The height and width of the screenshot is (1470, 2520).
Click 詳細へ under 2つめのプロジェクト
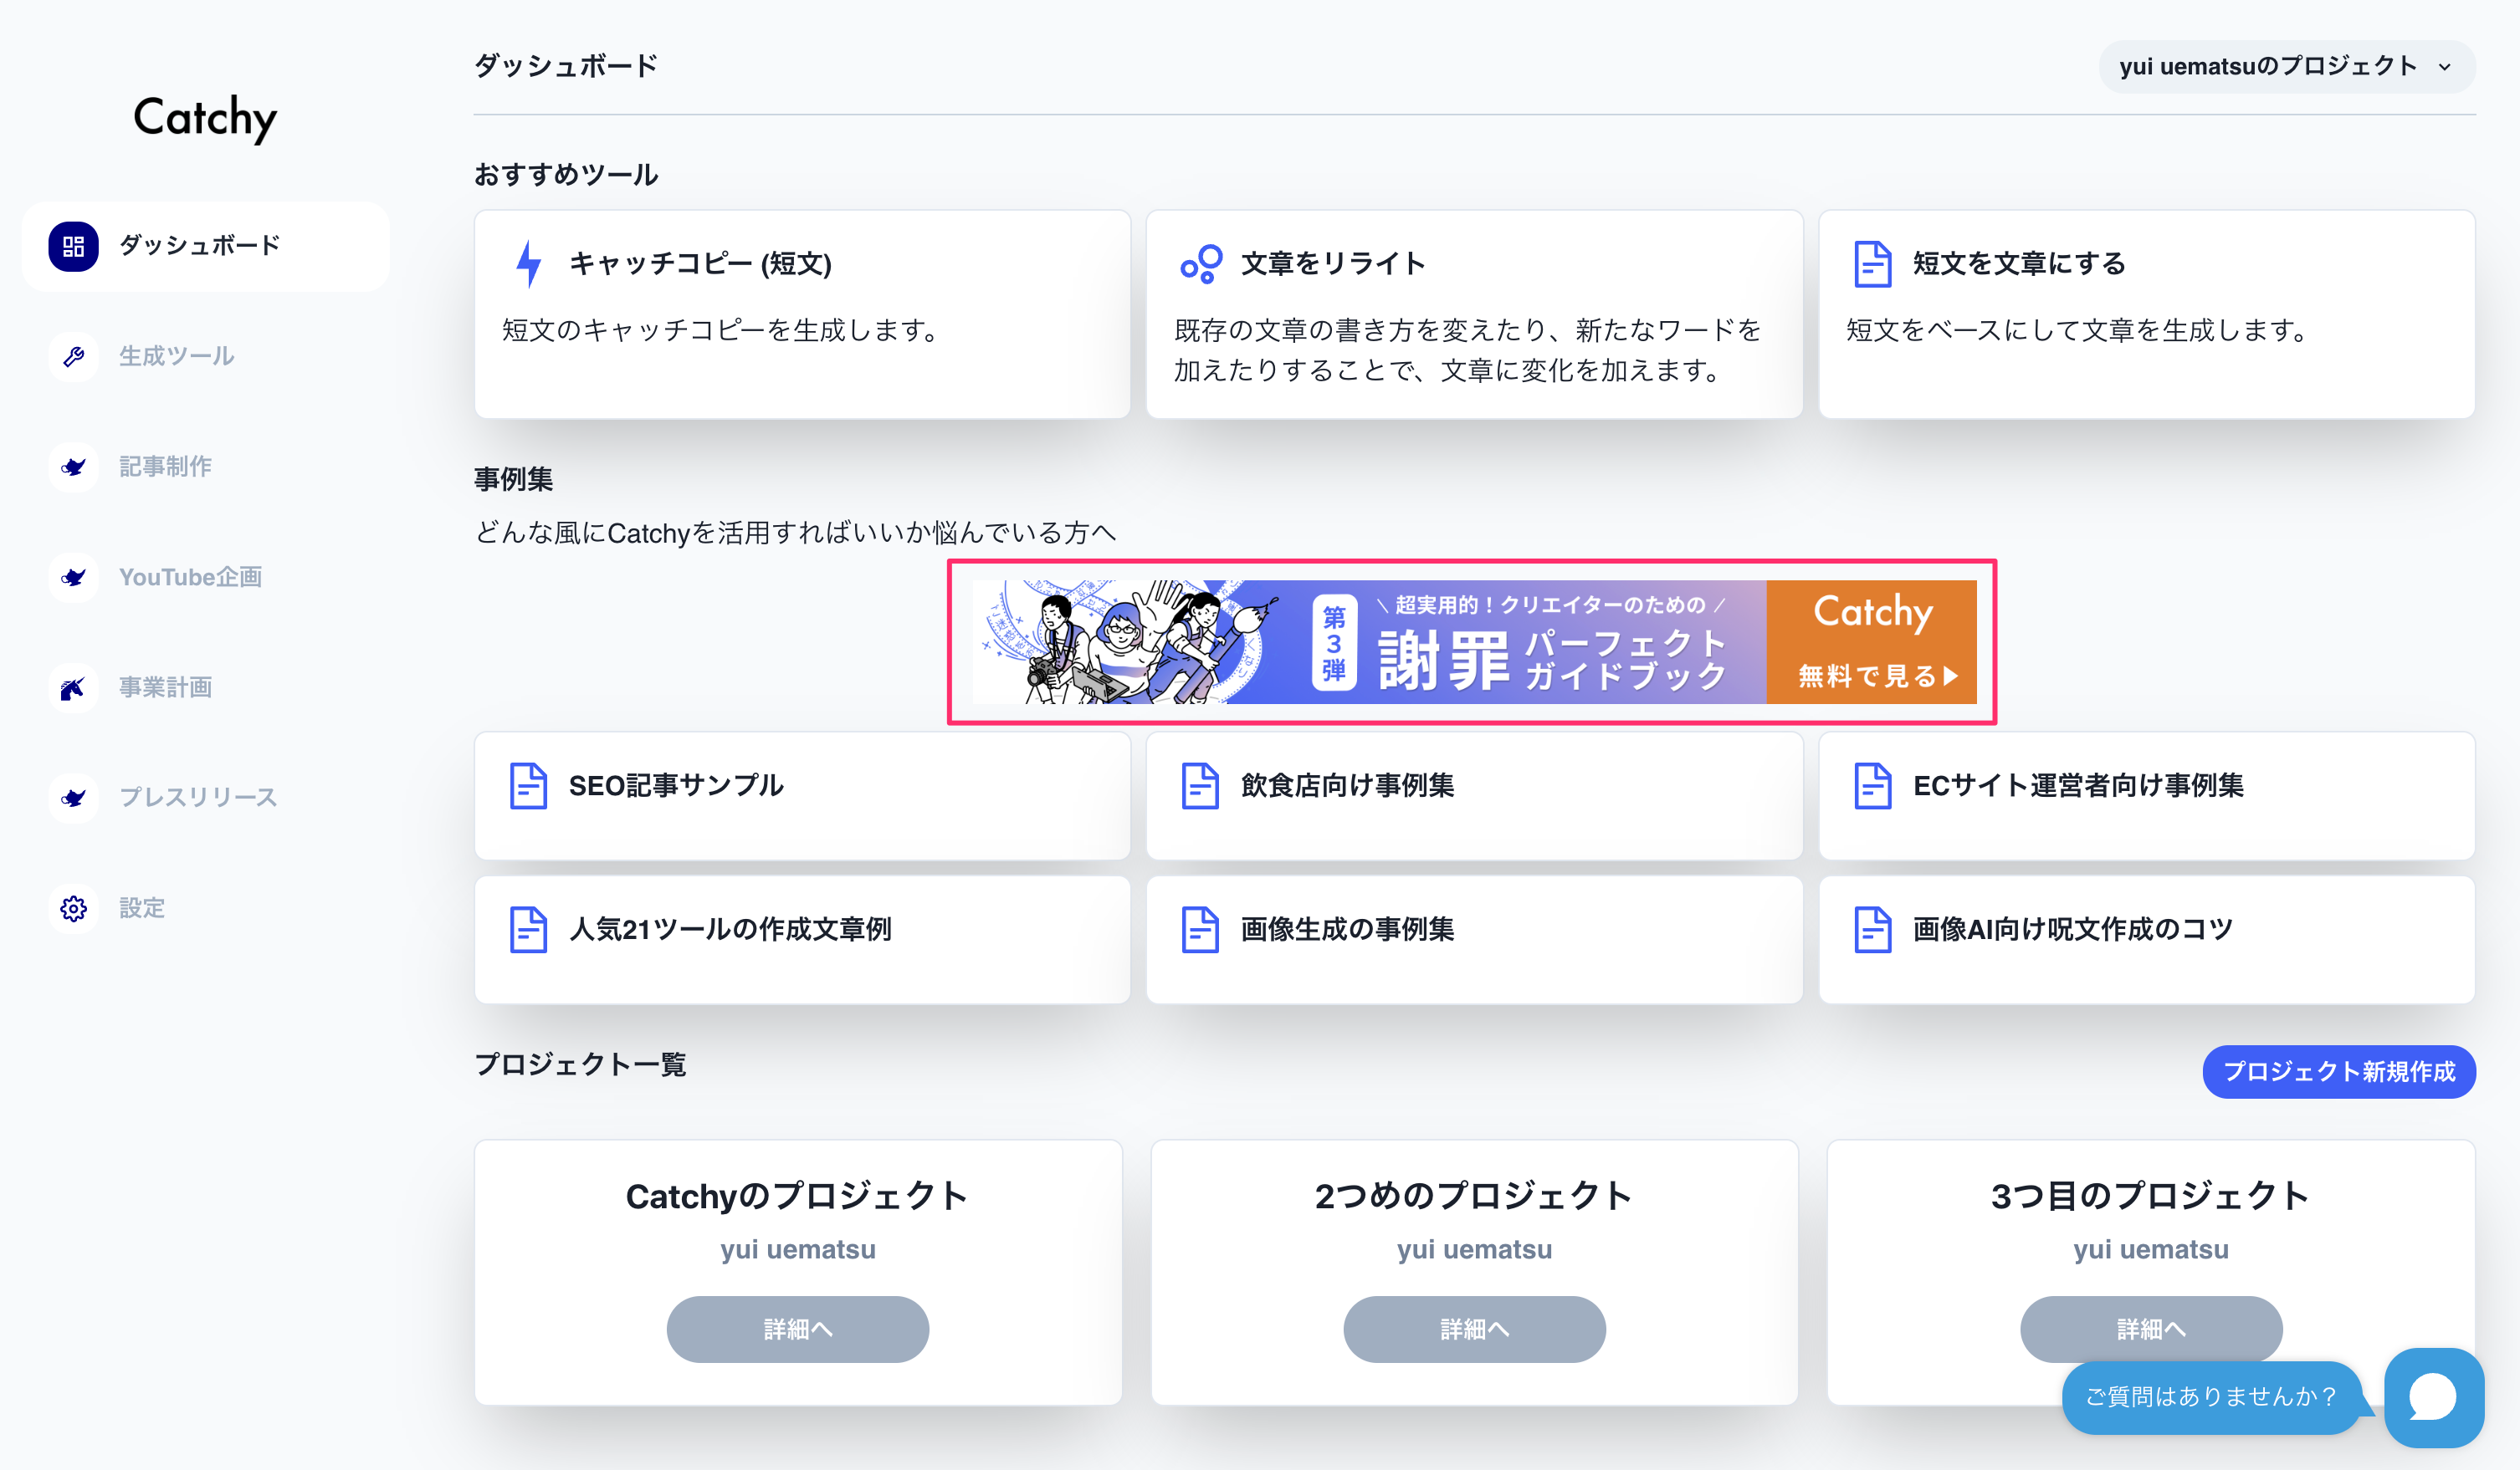click(1474, 1329)
